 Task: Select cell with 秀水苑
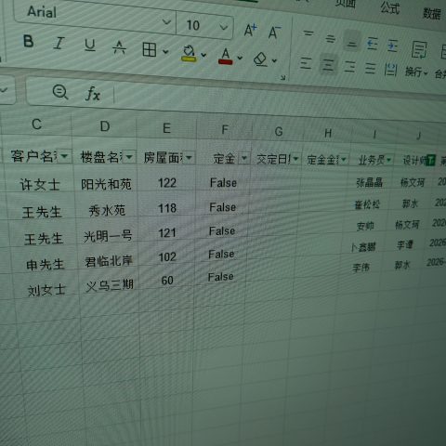[107, 211]
